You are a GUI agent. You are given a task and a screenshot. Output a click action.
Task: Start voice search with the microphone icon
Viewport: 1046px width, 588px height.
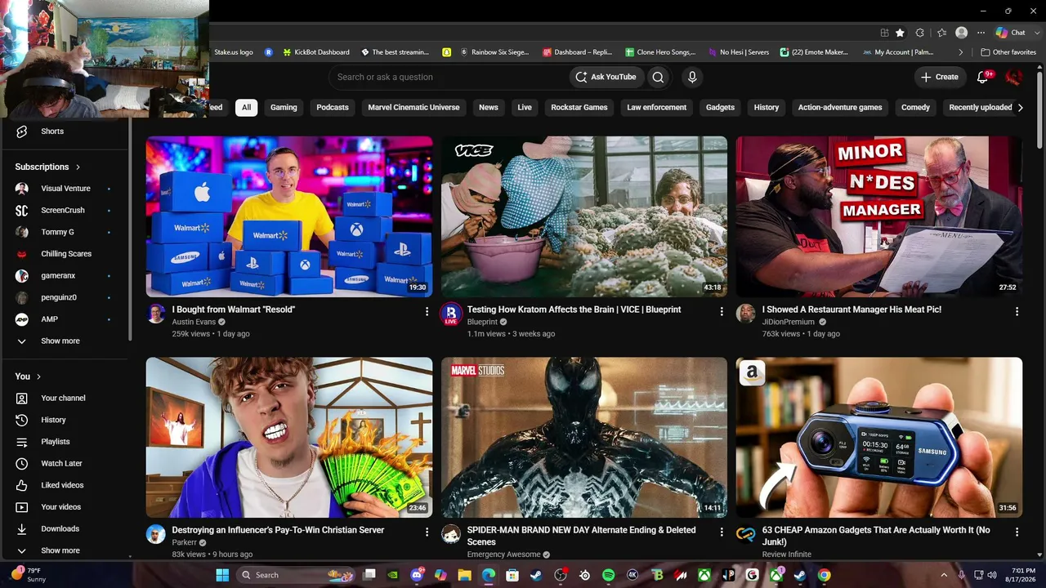[692, 77]
